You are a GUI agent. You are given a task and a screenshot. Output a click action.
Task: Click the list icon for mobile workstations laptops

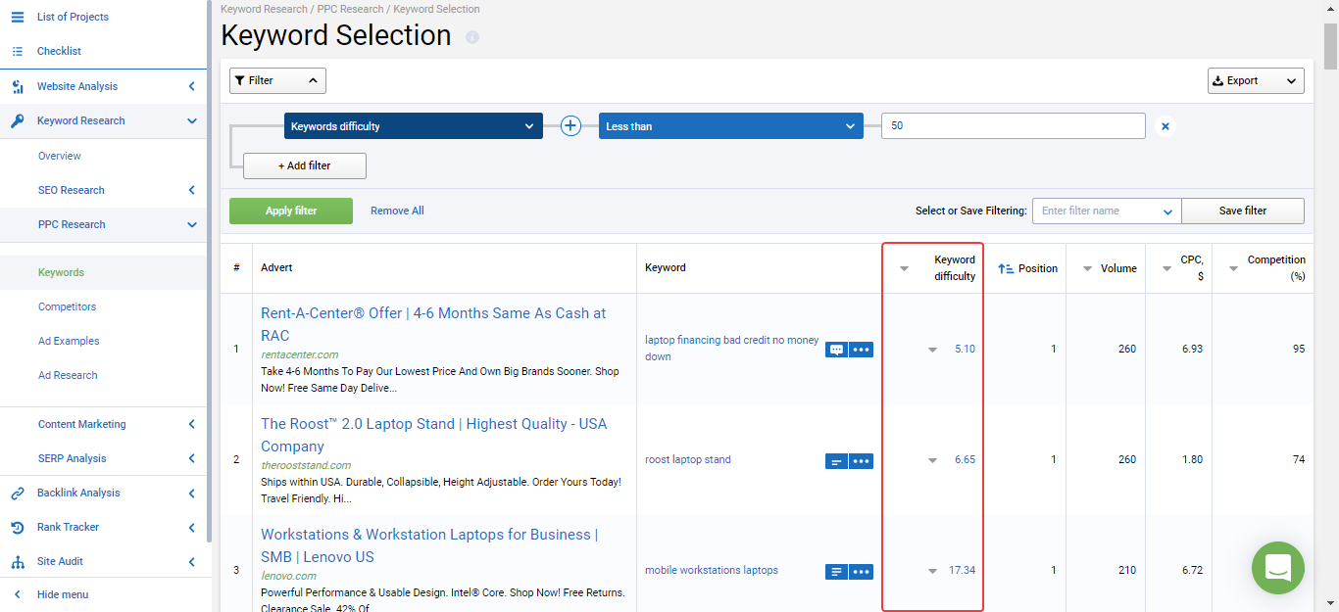tap(836, 571)
